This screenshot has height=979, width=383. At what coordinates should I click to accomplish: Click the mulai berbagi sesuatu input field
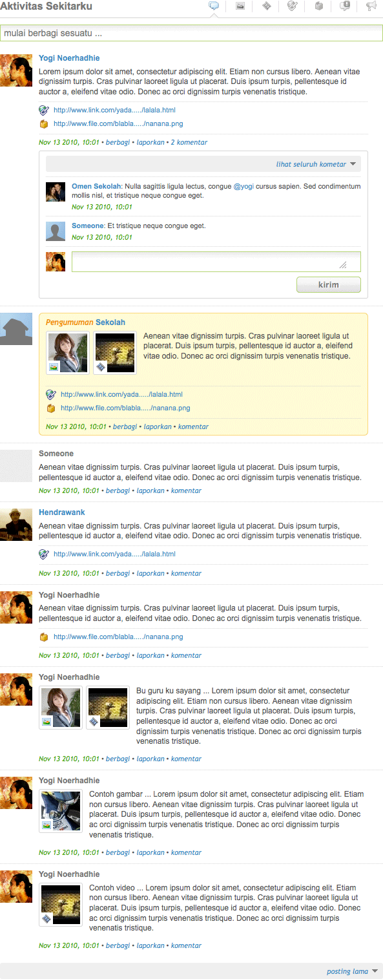pyautogui.click(x=191, y=32)
